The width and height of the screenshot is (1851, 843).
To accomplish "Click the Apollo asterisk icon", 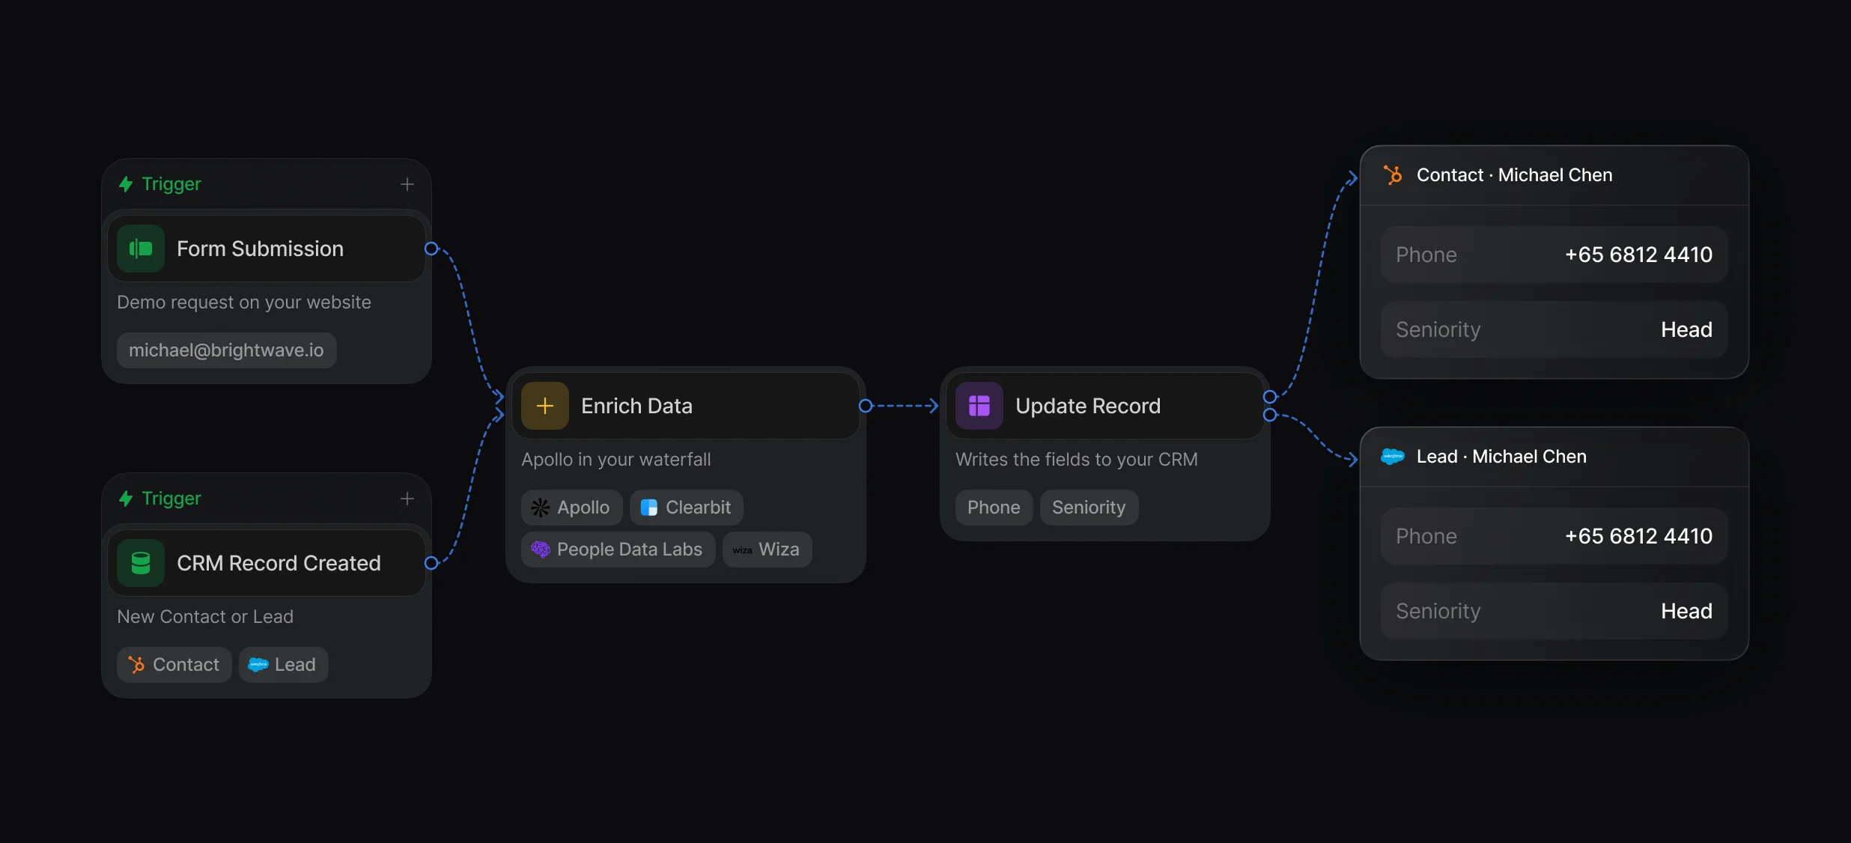I will point(541,508).
